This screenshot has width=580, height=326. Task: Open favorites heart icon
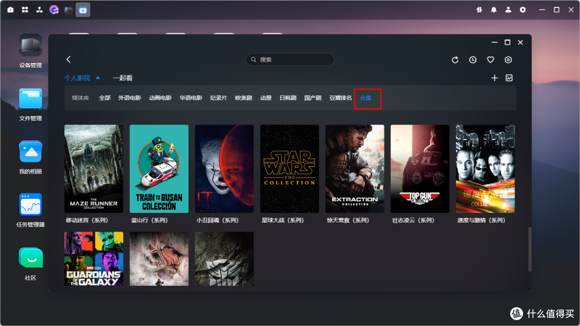(x=490, y=60)
